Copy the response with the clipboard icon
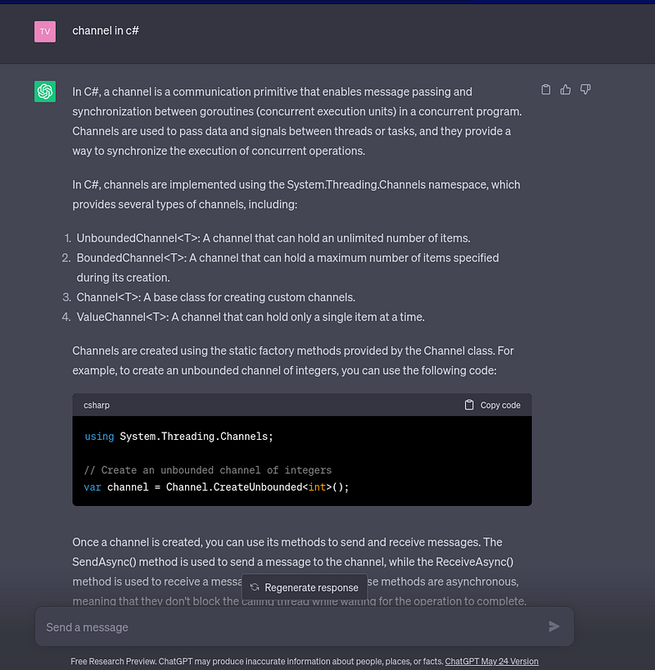The width and height of the screenshot is (655, 670). pos(545,90)
